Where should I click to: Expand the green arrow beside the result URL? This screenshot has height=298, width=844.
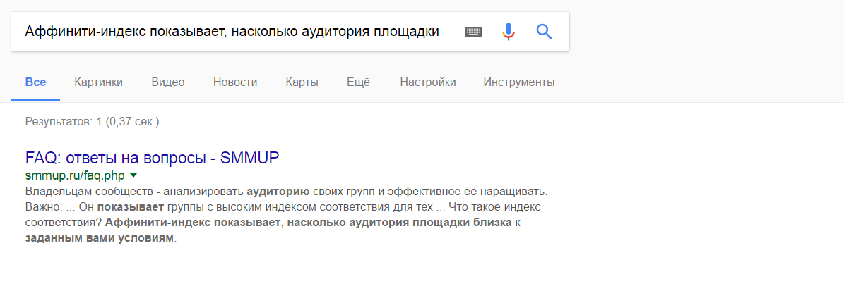coord(133,175)
